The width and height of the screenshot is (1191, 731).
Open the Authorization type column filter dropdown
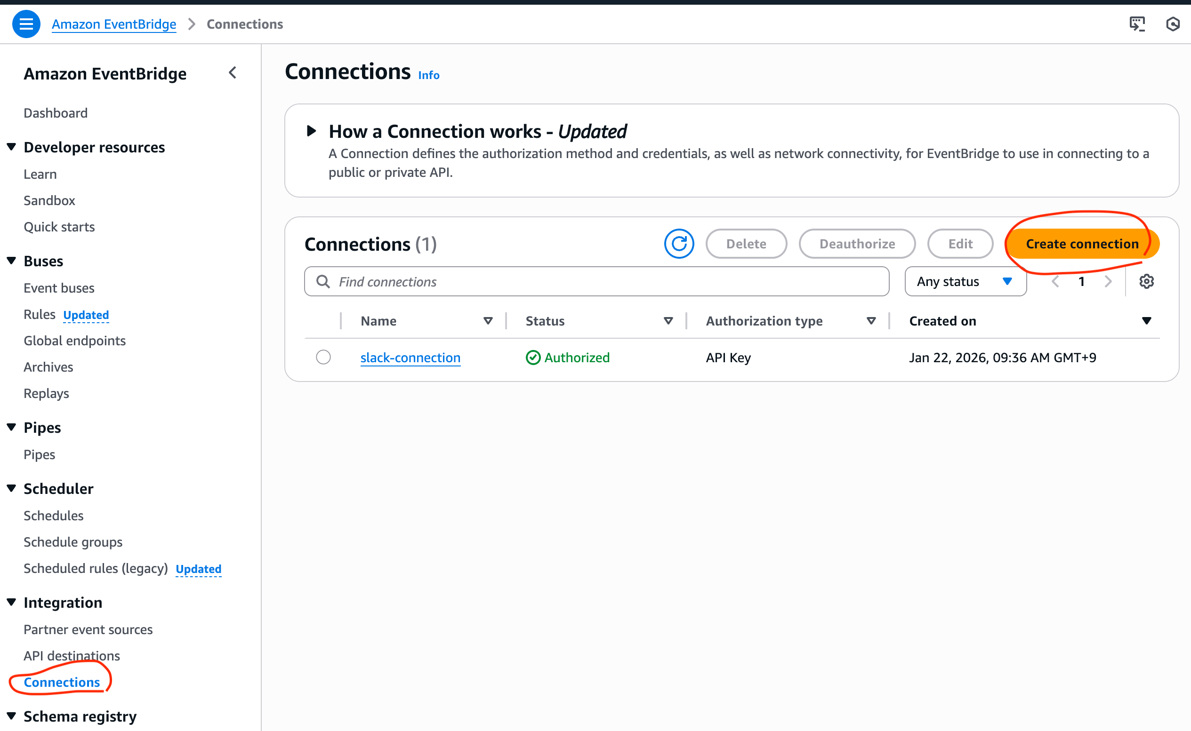(x=871, y=320)
